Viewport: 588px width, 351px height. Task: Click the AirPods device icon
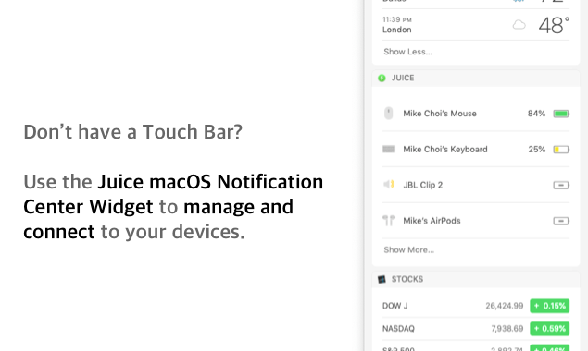389,221
